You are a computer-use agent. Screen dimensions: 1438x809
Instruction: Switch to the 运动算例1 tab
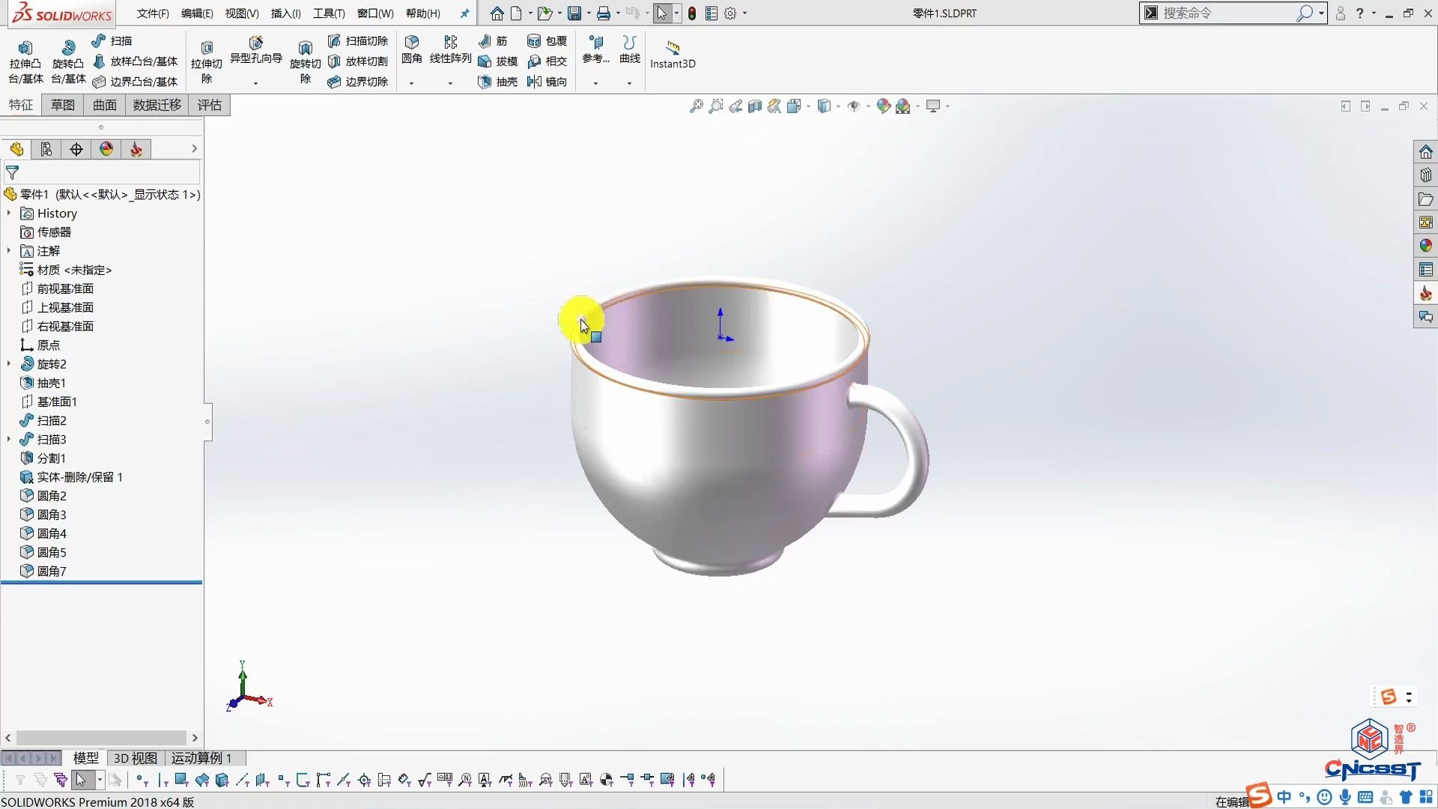click(200, 758)
